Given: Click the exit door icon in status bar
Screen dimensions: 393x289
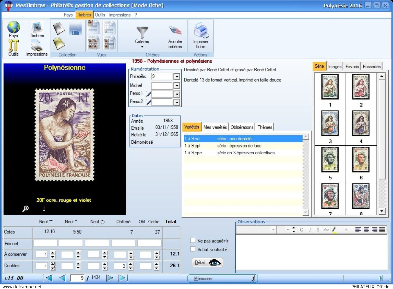Looking at the screenshot, I should point(381,278).
